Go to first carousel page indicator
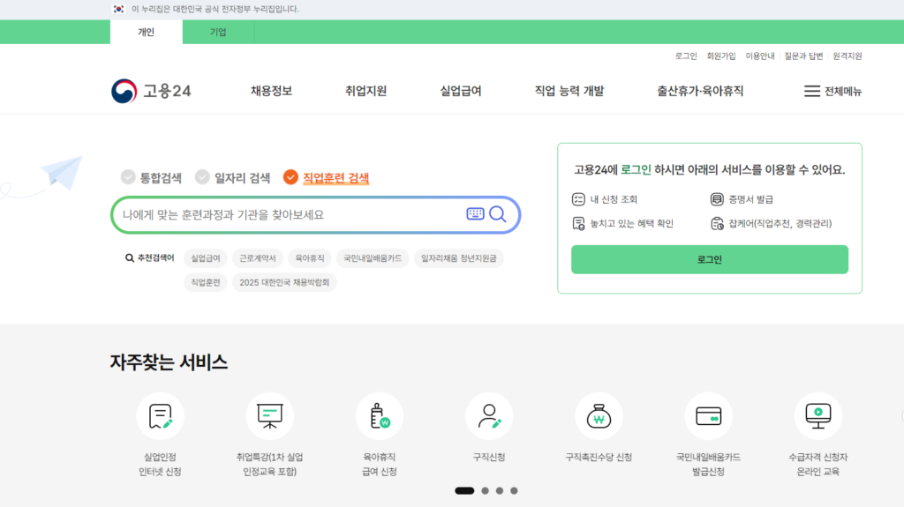The width and height of the screenshot is (904, 507). (464, 491)
